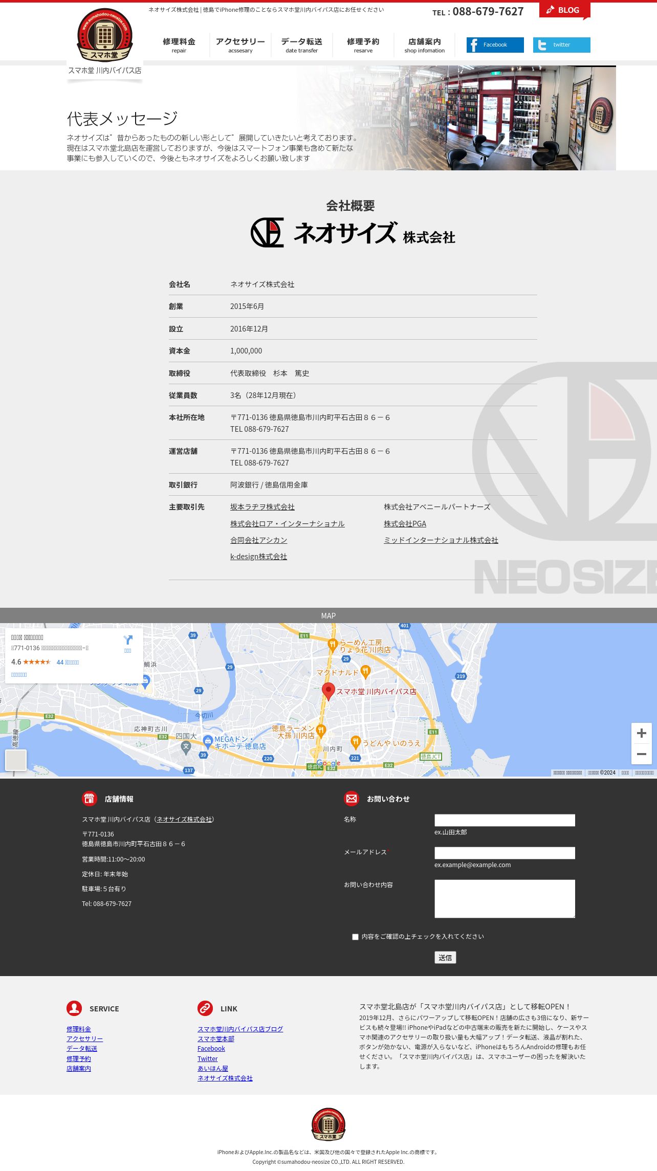
Task: Click the map directions arrow icon
Action: click(x=128, y=640)
